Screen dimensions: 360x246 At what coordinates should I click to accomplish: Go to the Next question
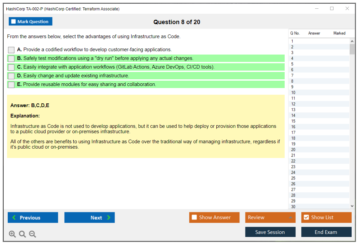click(x=89, y=218)
